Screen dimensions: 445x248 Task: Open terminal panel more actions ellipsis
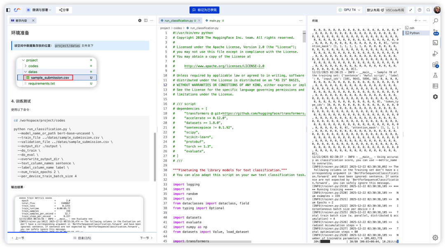pos(424,21)
